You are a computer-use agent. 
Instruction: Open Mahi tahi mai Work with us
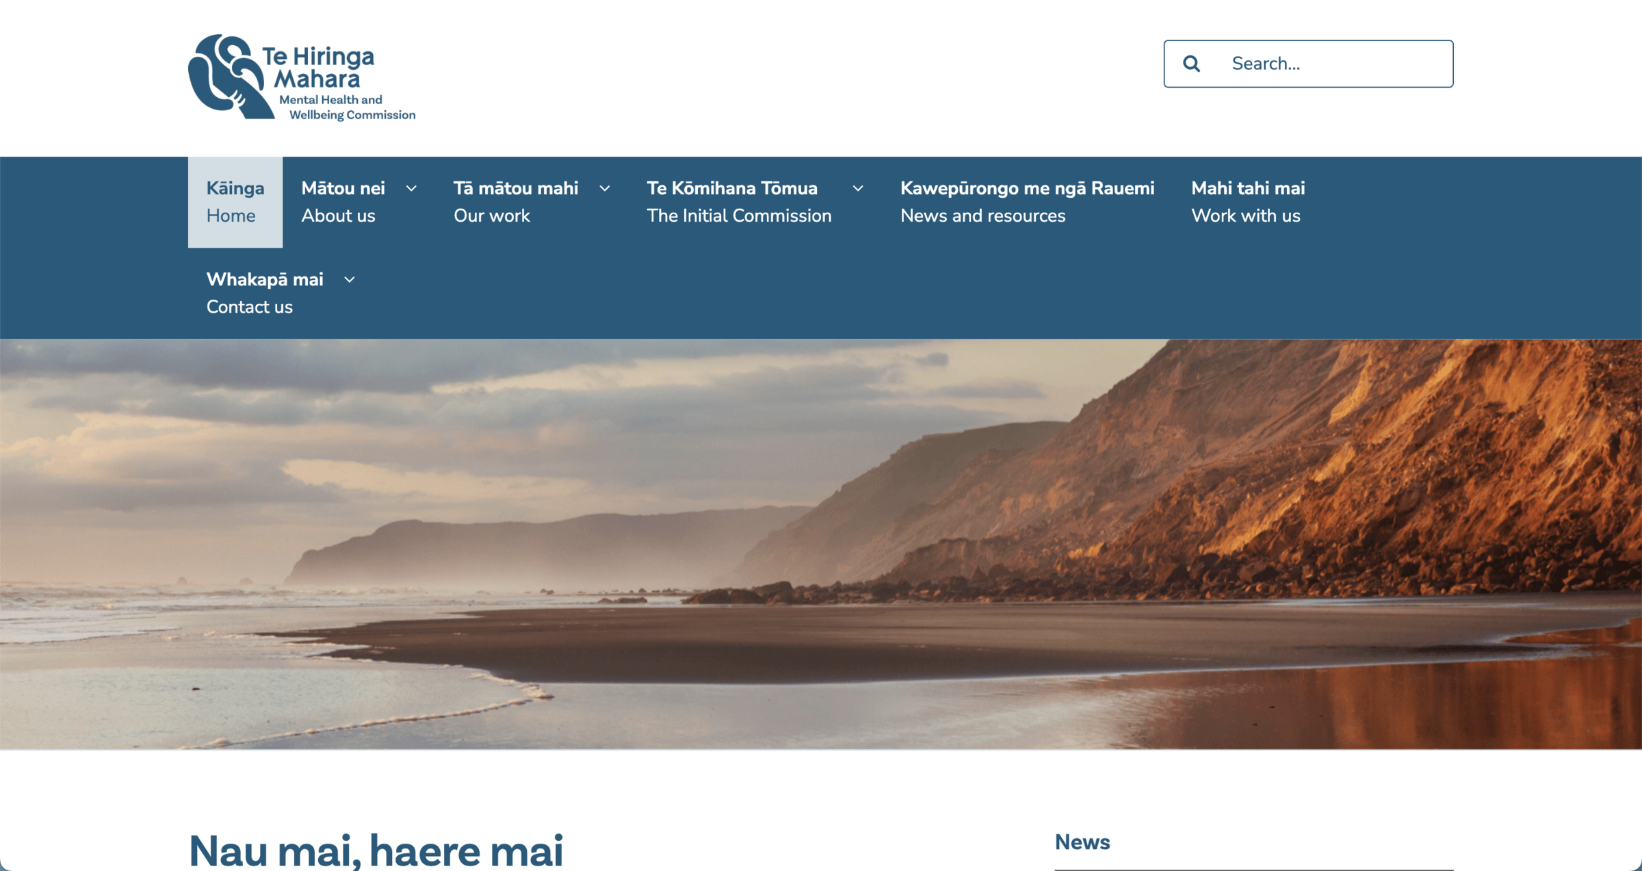point(1247,202)
